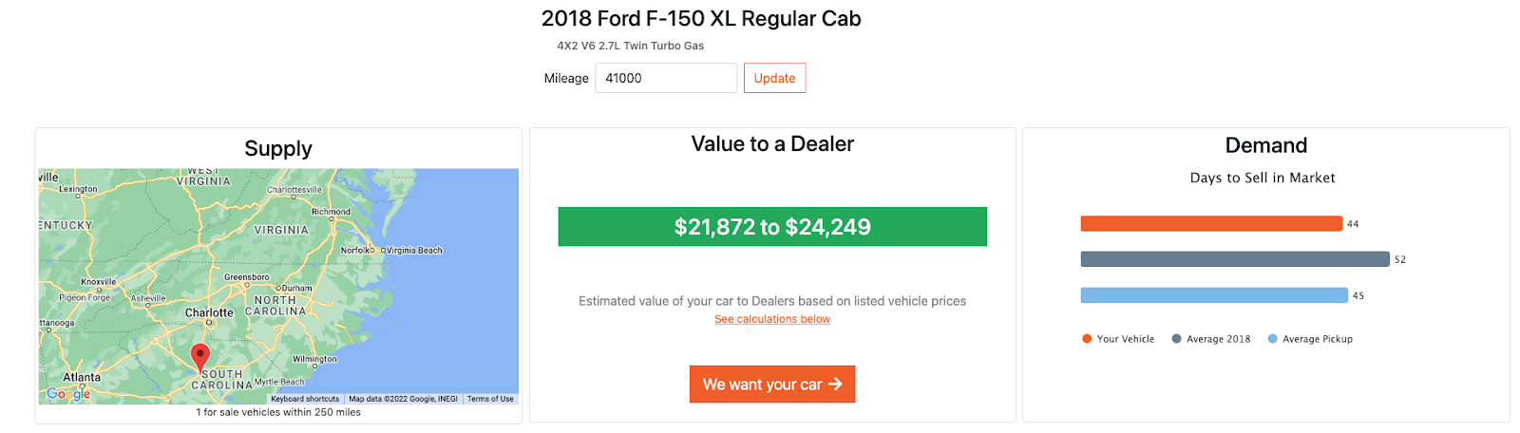Click the Google logo on the map
The image size is (1520, 433).
coord(68,393)
